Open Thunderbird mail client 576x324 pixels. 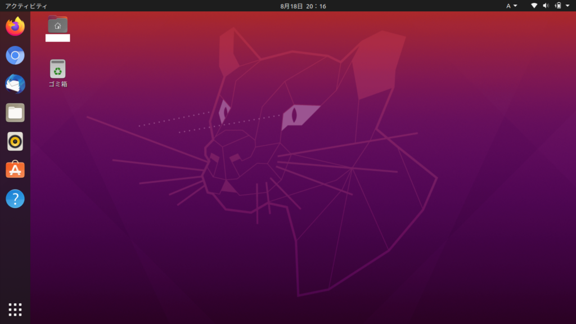coord(15,84)
